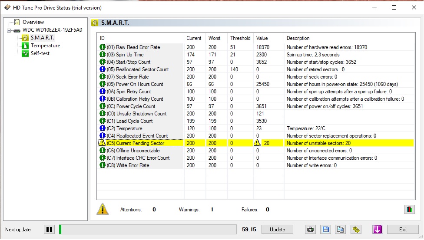
Task: Click info icon for Raw Read Error Rate
Action: click(102, 47)
